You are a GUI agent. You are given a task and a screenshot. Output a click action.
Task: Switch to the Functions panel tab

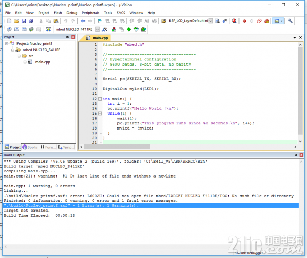point(48,147)
